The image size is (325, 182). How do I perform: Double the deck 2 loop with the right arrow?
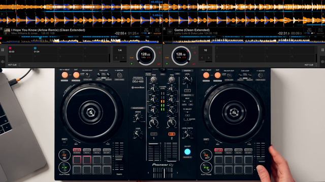tap(209, 58)
